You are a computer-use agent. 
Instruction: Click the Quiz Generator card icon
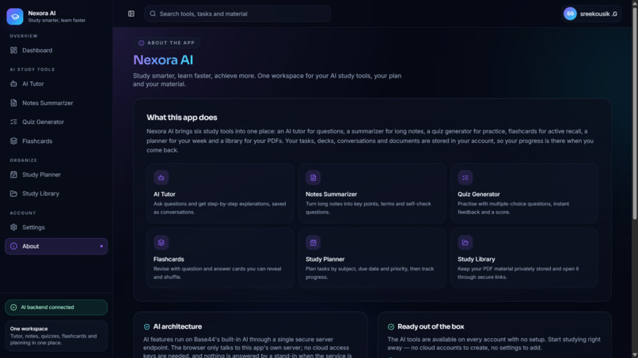click(x=465, y=178)
